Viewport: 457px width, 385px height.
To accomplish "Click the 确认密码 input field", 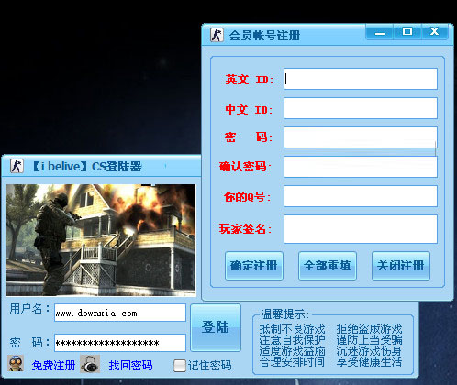I will tap(361, 167).
